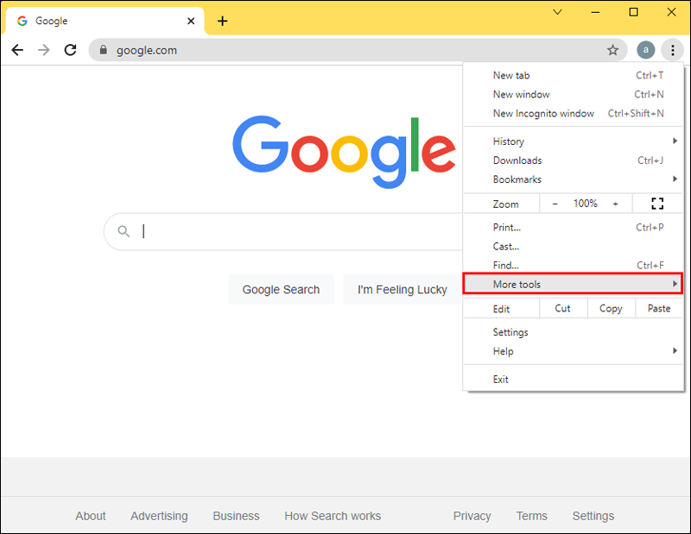The height and width of the screenshot is (534, 691).
Task: Open the footer Settings link
Action: point(593,516)
